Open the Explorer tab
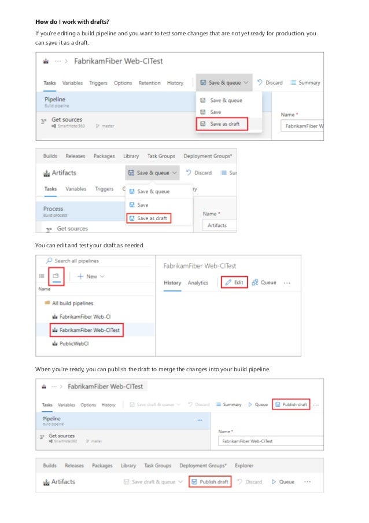Image resolution: width=369 pixels, height=523 pixels. tap(243, 466)
